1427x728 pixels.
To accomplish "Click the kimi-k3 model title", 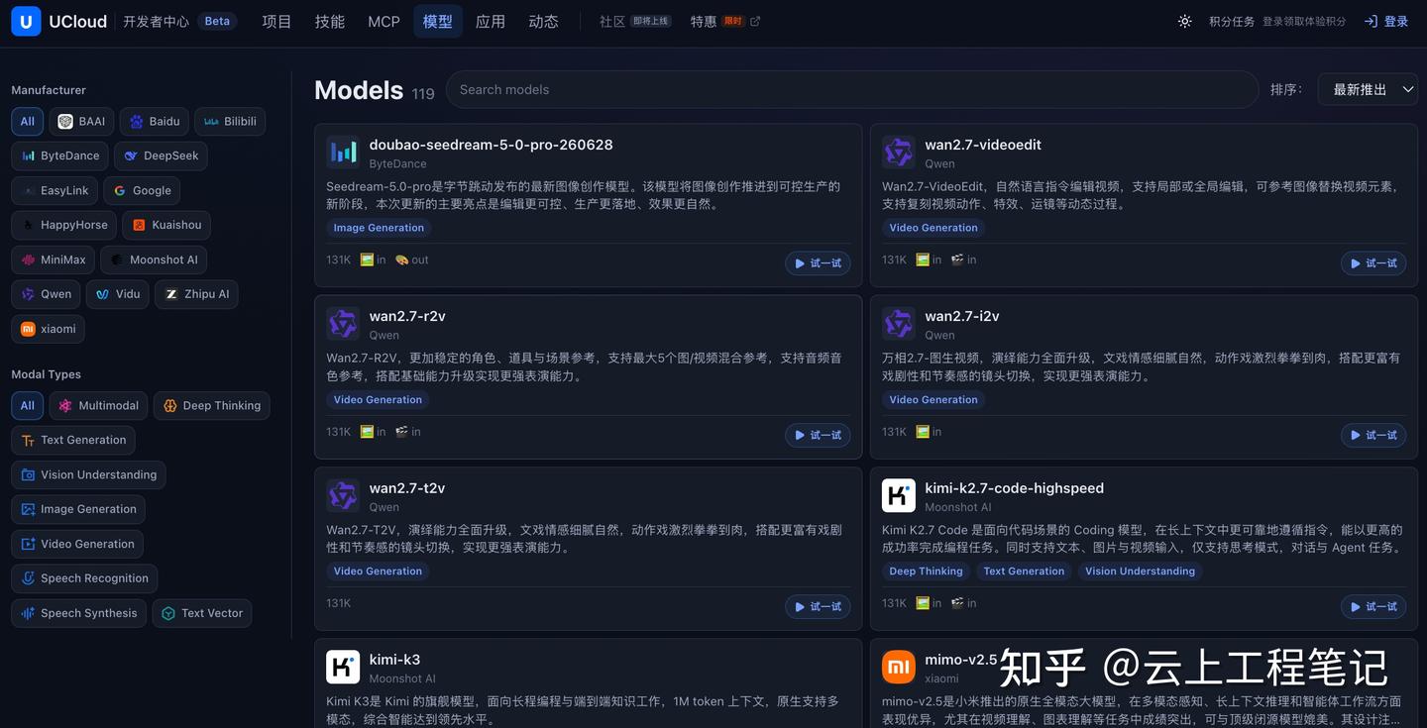I will 394,660.
